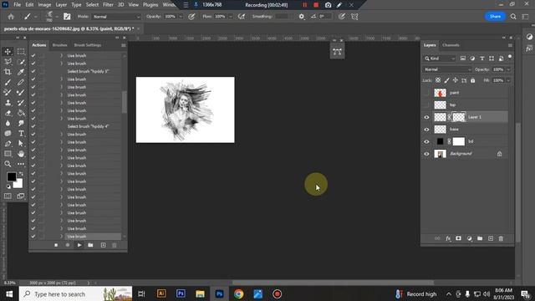Toggle checkmark for Select brush "hpddy 5"
Screen dimensions: 535x301
pyautogui.click(x=33, y=71)
